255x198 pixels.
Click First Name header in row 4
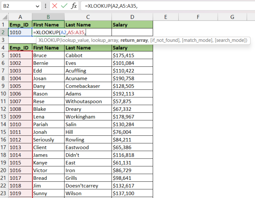click(48, 48)
